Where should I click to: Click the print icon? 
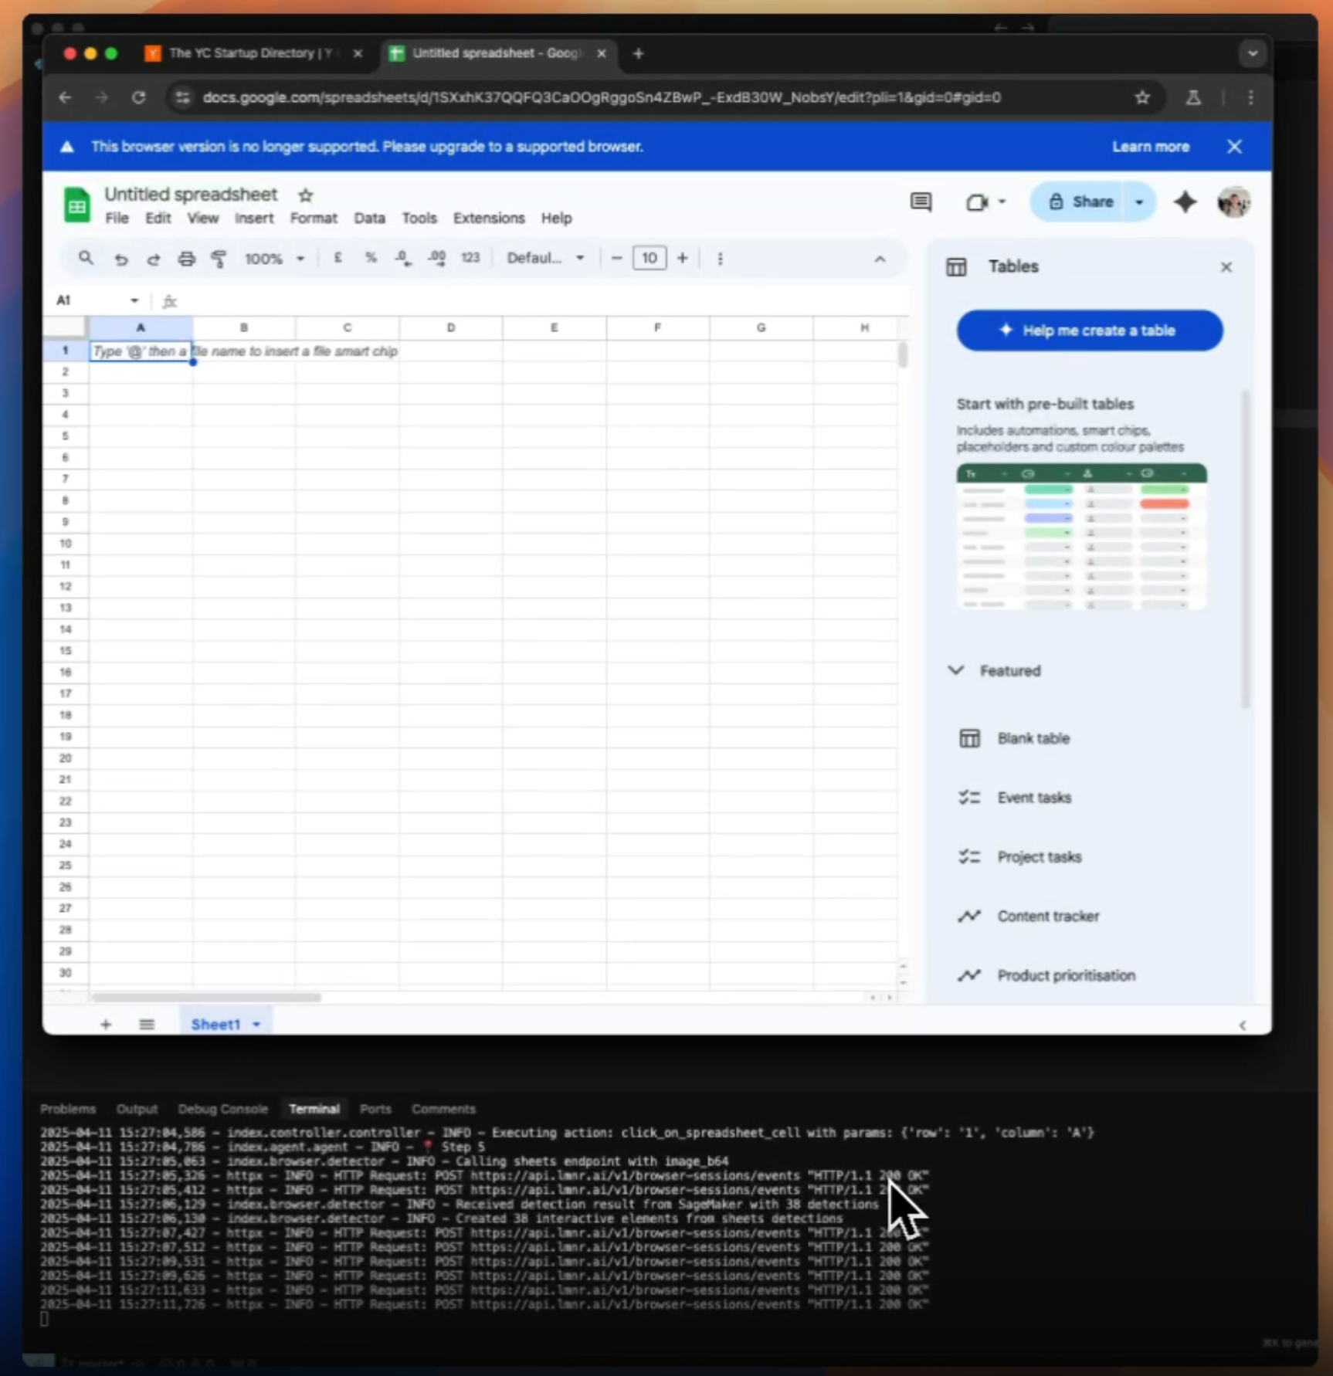tap(186, 259)
